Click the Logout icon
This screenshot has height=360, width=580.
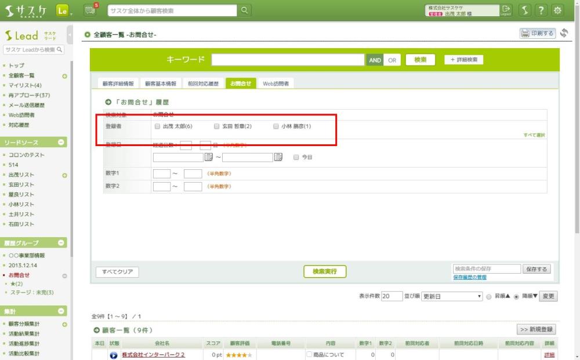click(506, 10)
